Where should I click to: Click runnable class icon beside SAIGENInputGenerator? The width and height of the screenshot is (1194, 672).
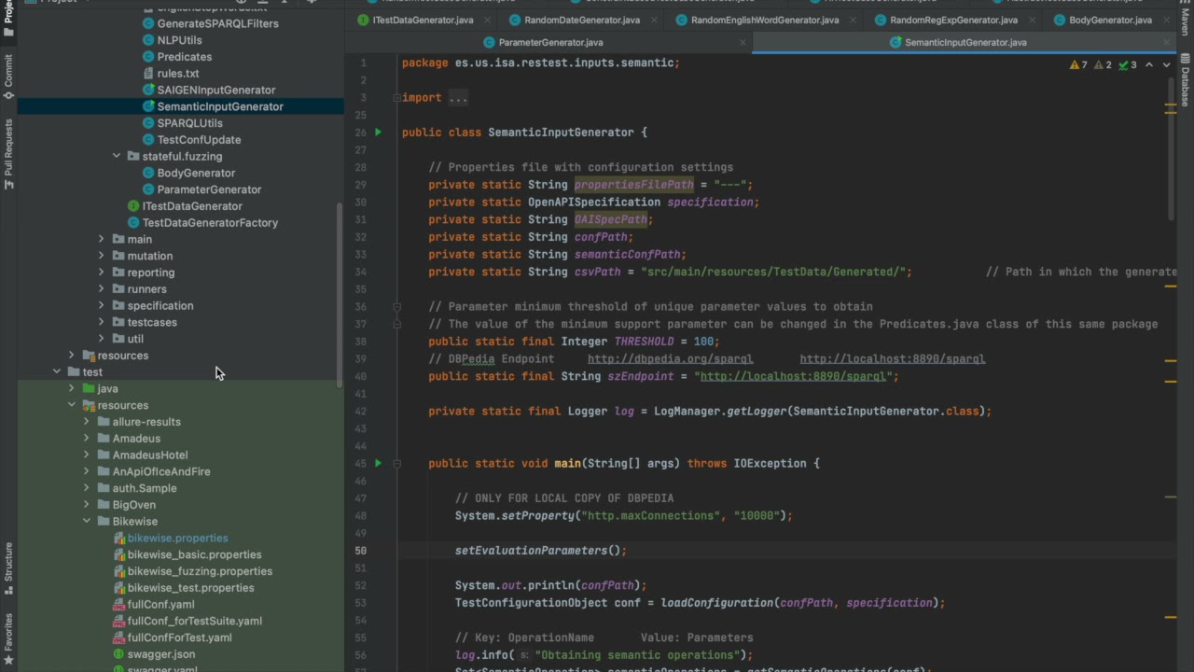coord(148,90)
